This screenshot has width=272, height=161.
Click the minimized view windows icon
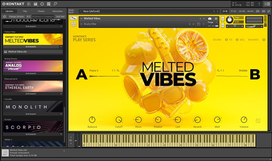coord(55,4)
